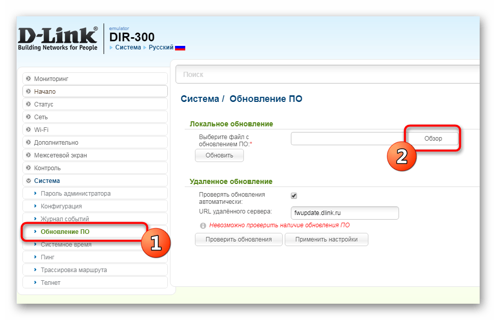Click the remote server URL field
Image resolution: width=496 pixels, height=320 pixels.
[x=344, y=213]
